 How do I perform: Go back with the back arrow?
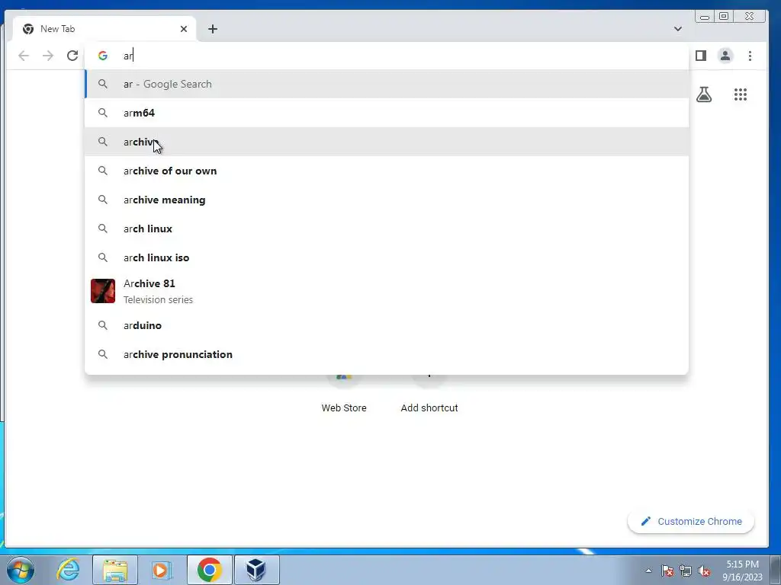click(x=24, y=56)
